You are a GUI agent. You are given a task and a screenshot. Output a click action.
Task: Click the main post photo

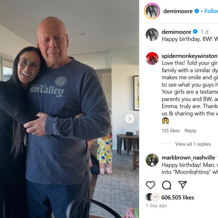pos(69,109)
